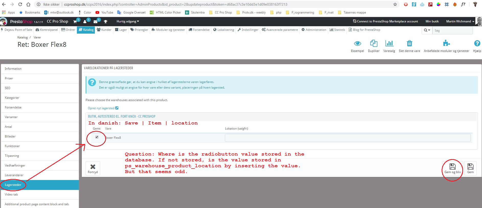482x208 pixels.
Task: Open Dejavu Point of Sale menu
Action: (17, 30)
